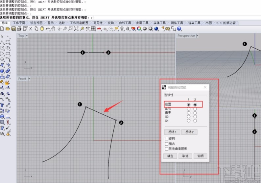Viewport: 261px width, 183px height.
Task: Select G4 radio button for curve 2
Action: 195,121
